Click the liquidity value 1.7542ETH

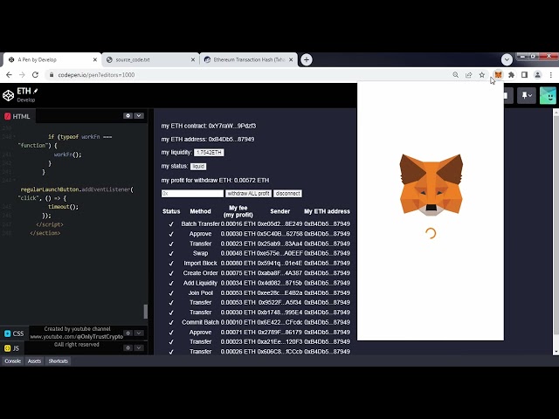coord(209,153)
